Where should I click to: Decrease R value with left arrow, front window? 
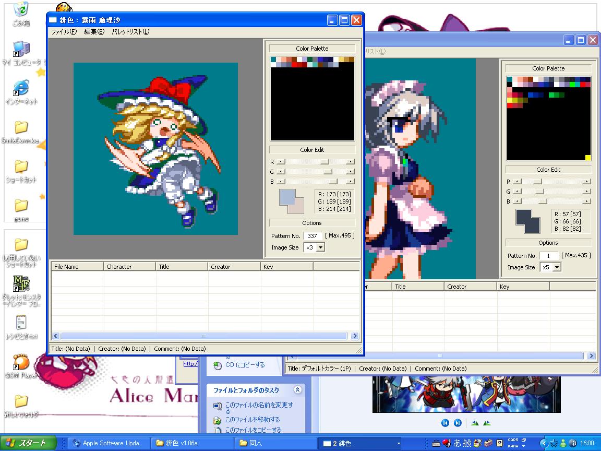[x=281, y=162]
